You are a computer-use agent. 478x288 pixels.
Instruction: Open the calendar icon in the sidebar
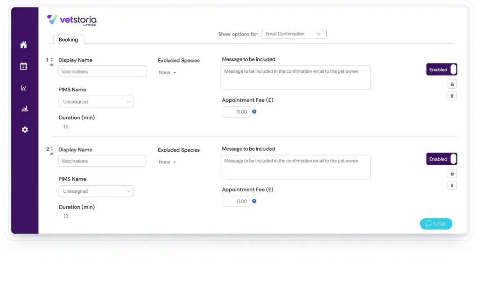coord(23,66)
